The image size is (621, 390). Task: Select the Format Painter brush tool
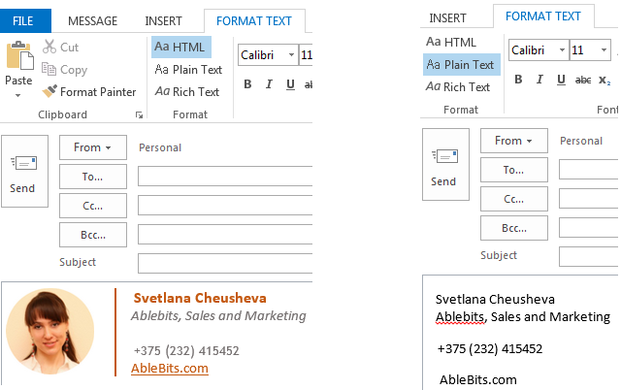point(50,92)
